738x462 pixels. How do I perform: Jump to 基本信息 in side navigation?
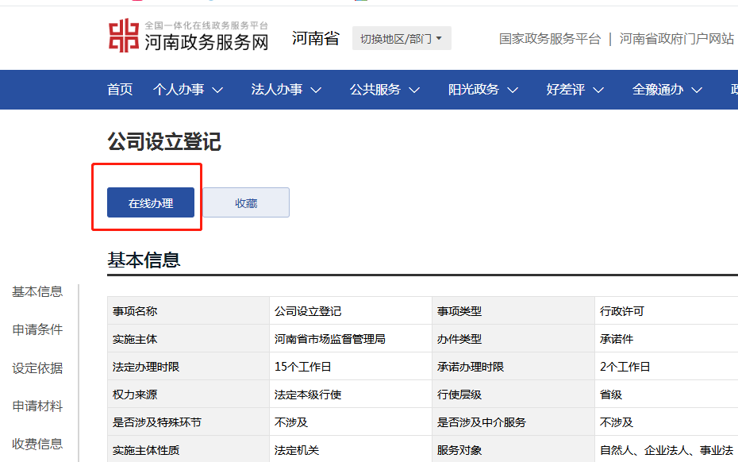pyautogui.click(x=37, y=292)
